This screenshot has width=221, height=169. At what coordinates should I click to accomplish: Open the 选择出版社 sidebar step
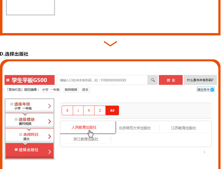30,151
